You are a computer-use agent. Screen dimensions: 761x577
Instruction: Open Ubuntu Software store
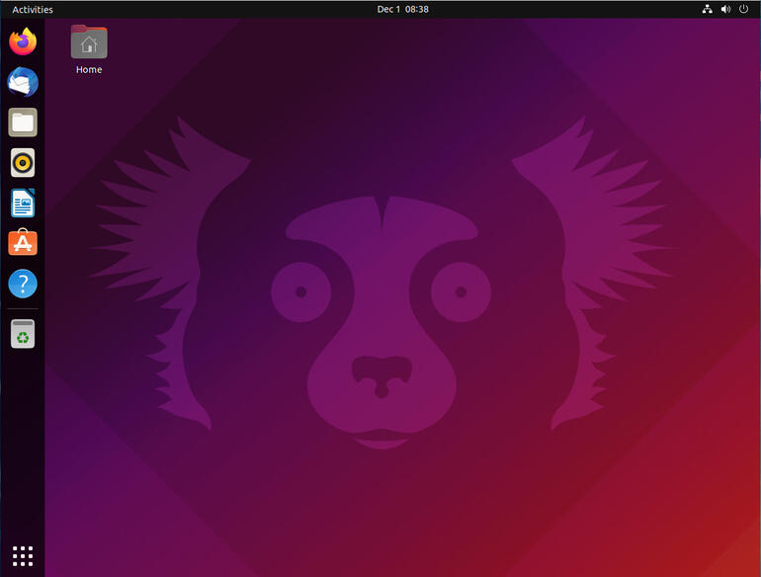[23, 243]
